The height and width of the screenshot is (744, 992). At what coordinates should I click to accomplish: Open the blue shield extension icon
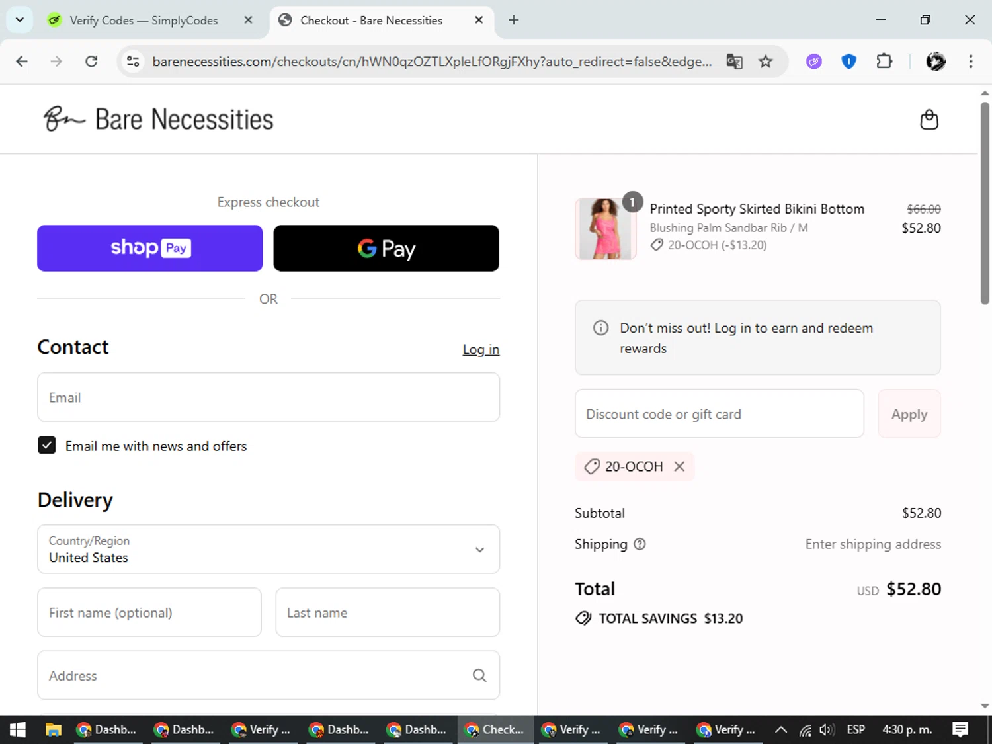(x=848, y=62)
